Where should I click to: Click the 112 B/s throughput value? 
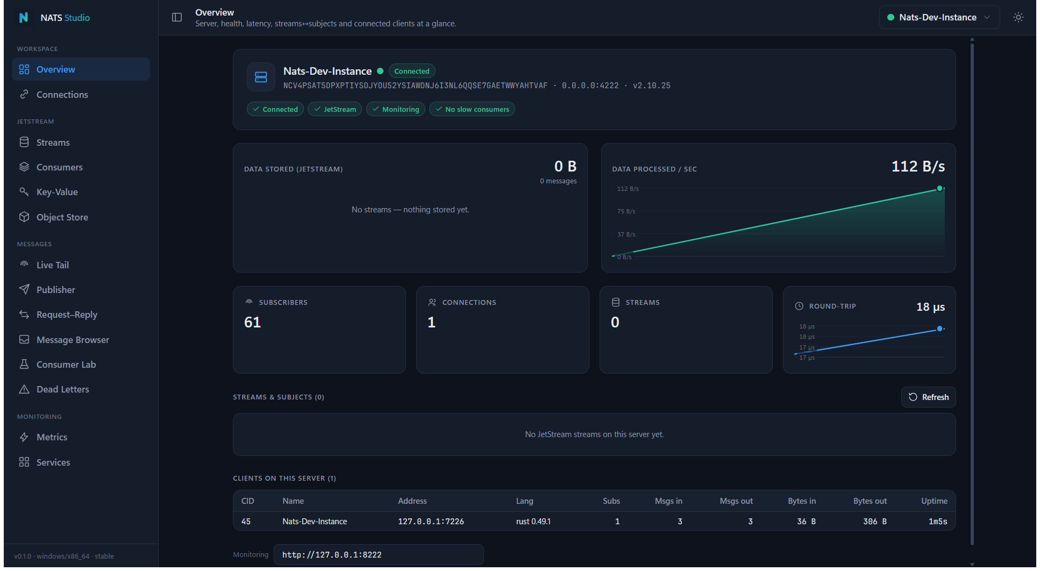point(918,167)
